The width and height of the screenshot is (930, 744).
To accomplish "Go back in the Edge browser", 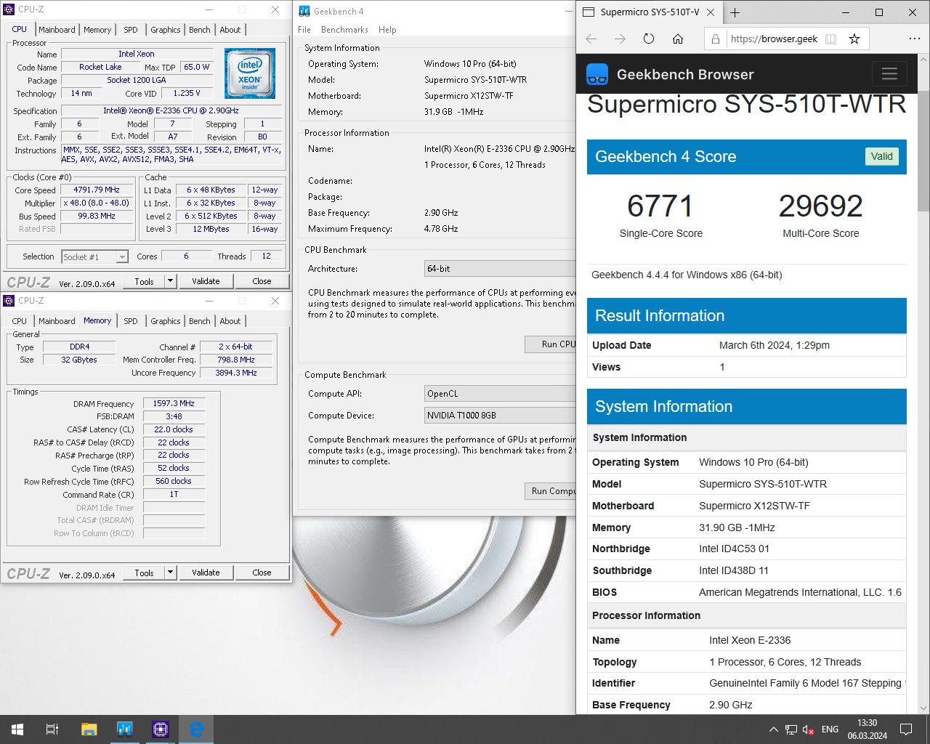I will 591,39.
